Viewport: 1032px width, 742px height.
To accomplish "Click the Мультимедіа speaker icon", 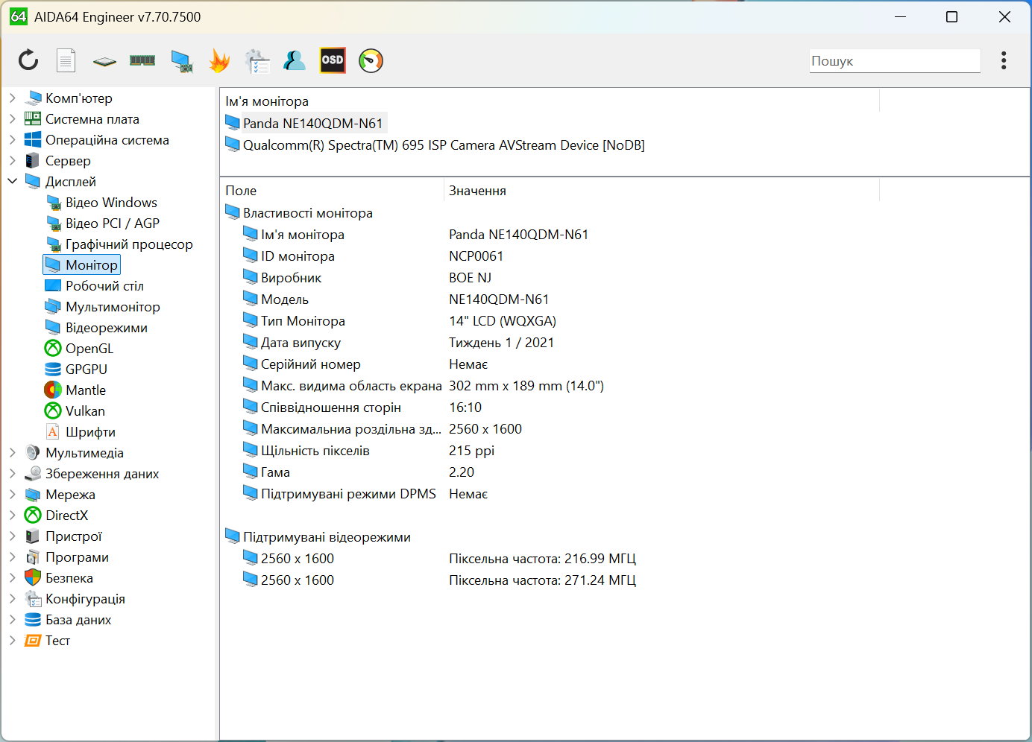I will 33,452.
